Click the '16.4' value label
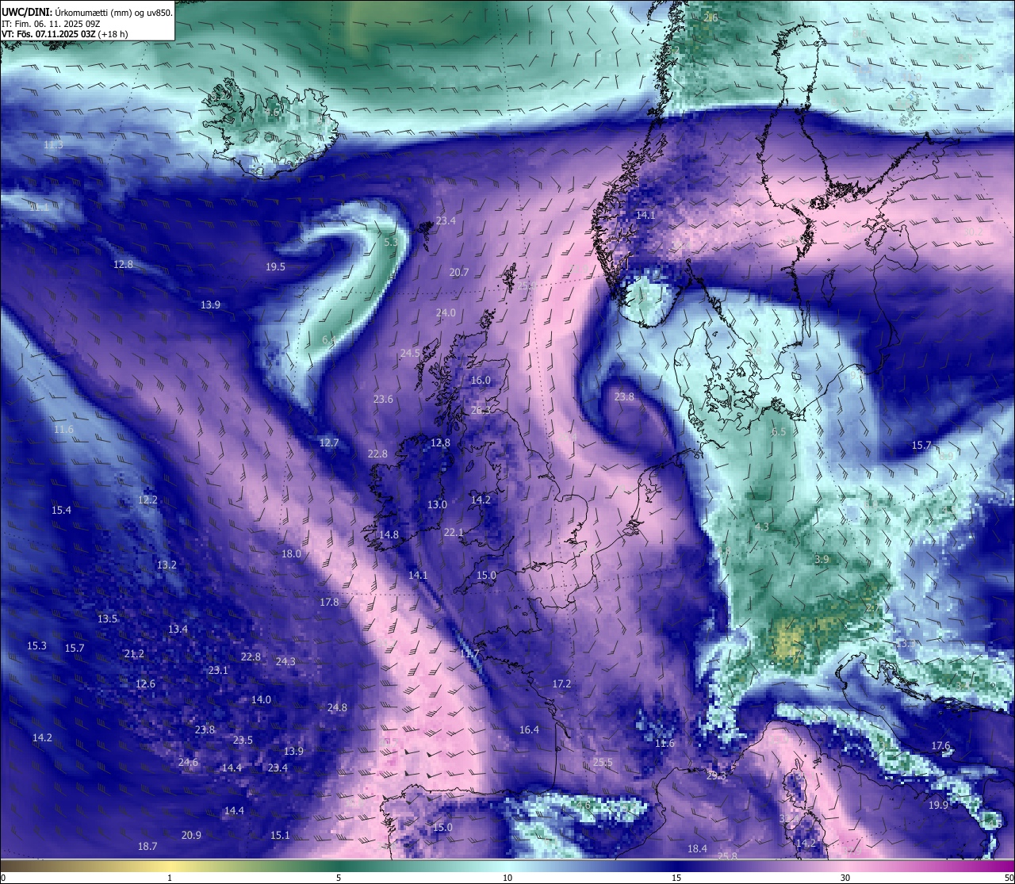 point(529,730)
